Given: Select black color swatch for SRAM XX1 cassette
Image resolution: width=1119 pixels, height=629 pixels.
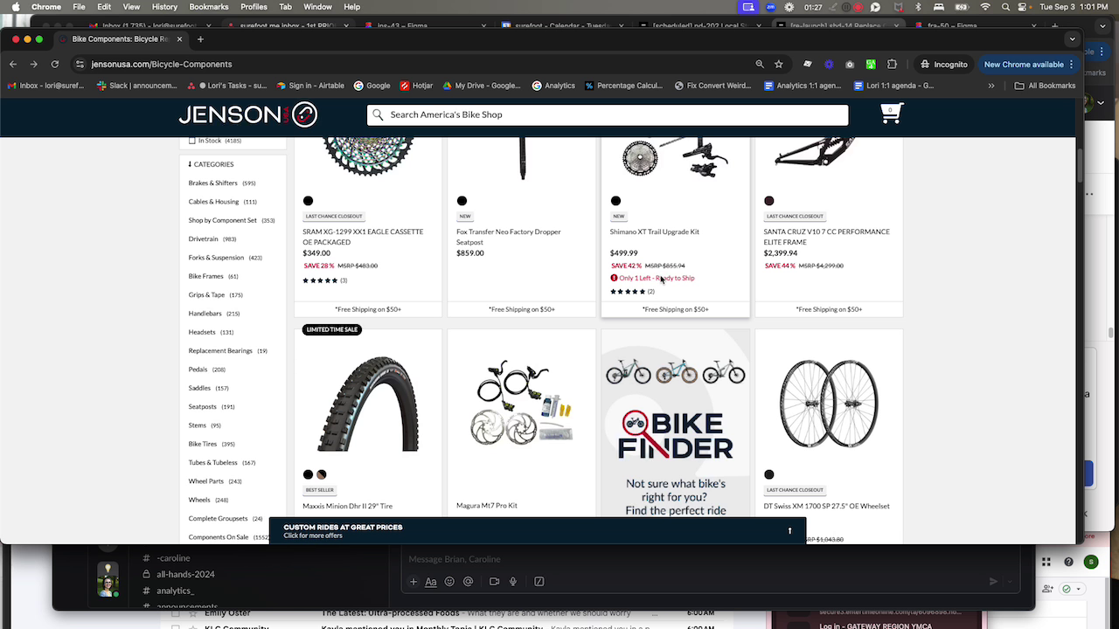Looking at the screenshot, I should 308,201.
